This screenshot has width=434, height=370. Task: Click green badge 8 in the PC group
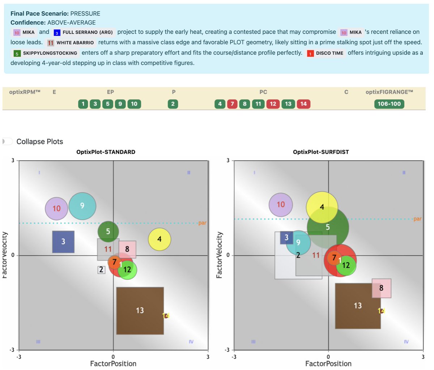click(244, 104)
